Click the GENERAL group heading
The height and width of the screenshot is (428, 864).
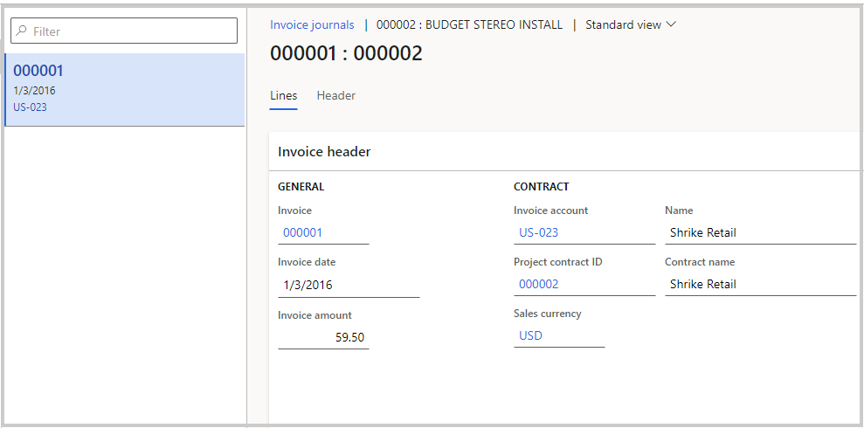[x=301, y=187]
